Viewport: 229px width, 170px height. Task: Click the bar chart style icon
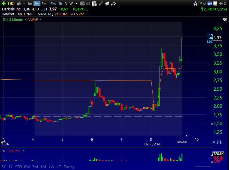(88, 3)
